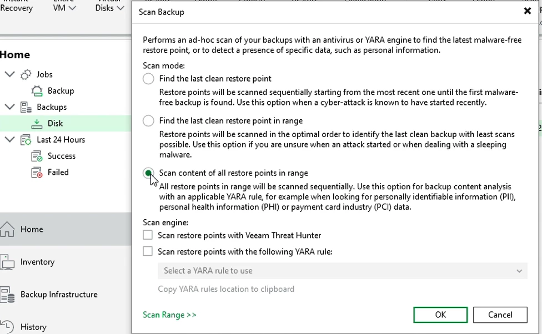
Task: Select Find last clean restore point in range
Action: coord(148,121)
